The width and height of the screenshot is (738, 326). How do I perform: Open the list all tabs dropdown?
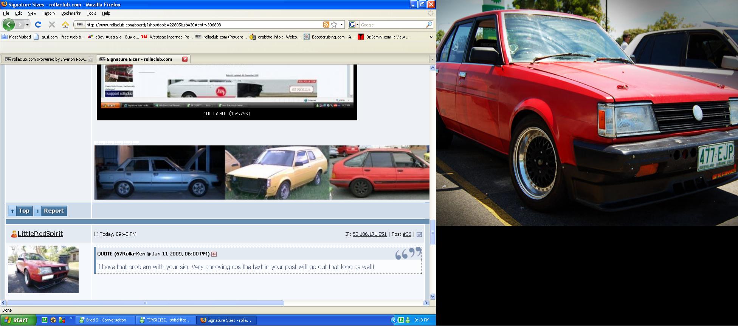coord(432,59)
